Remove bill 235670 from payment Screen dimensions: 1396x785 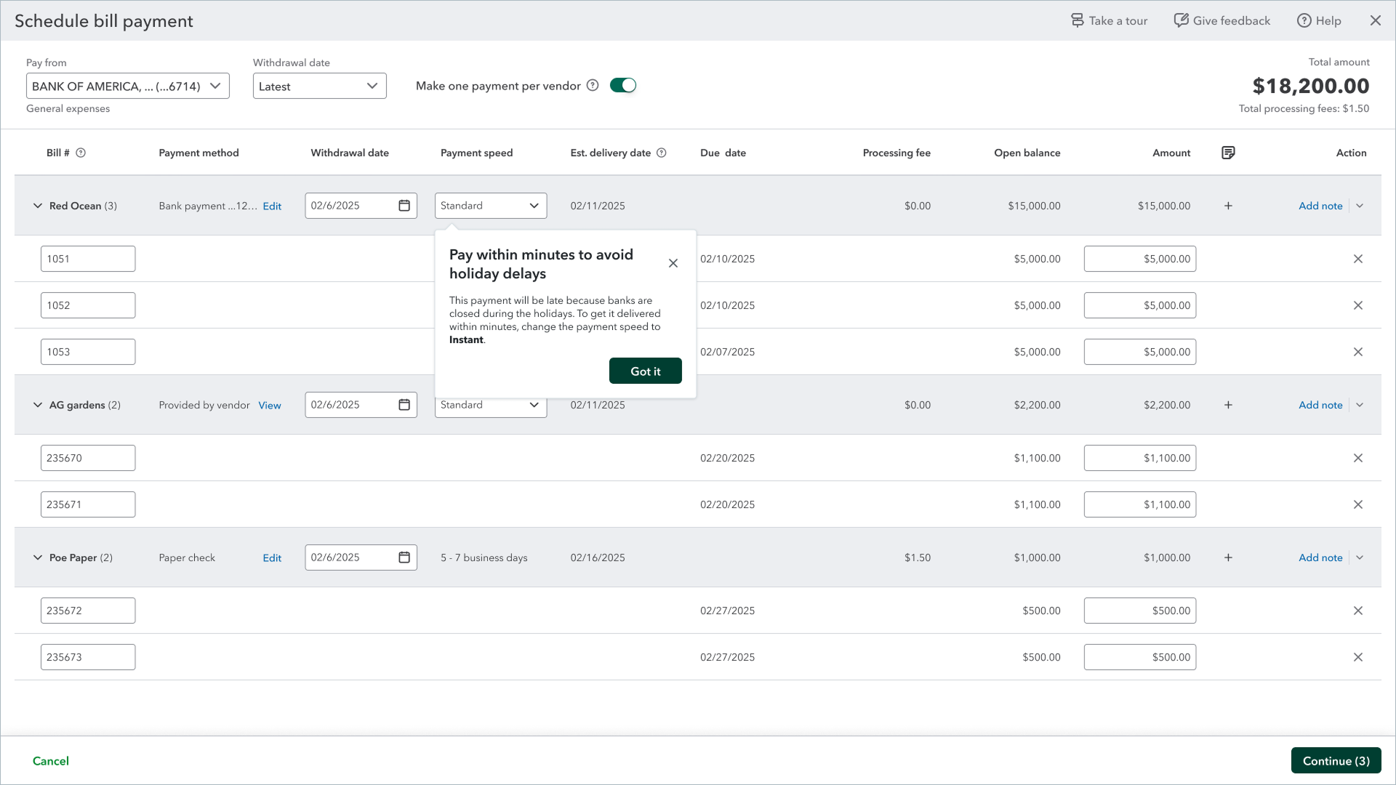pos(1357,458)
